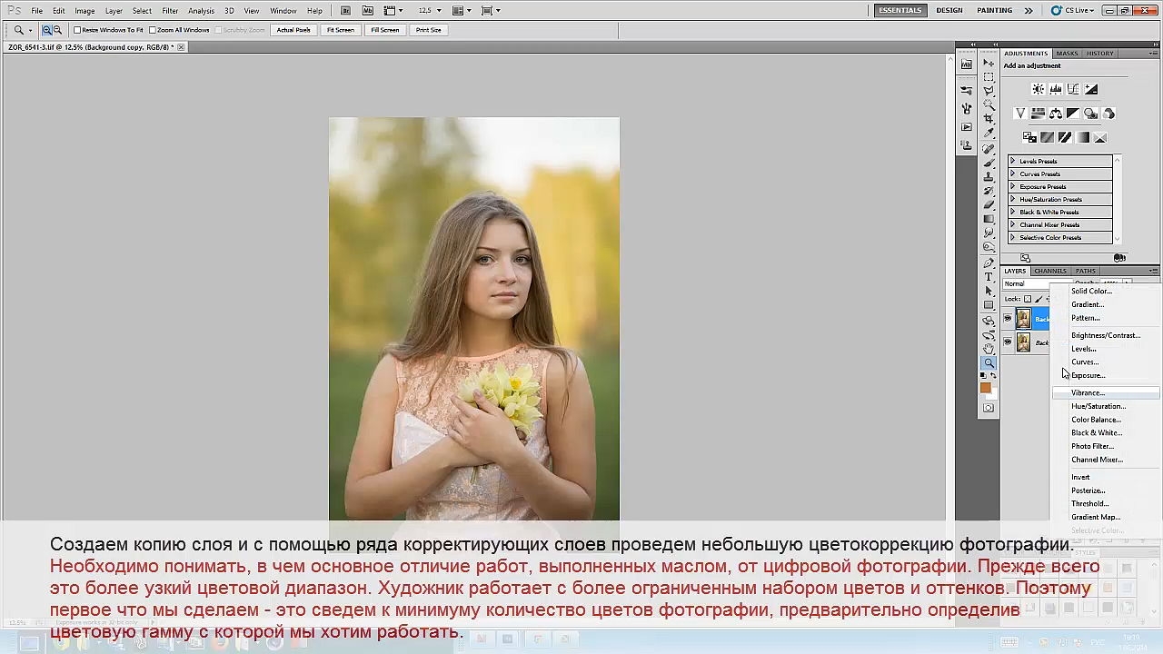Open the Image menu

click(x=84, y=11)
